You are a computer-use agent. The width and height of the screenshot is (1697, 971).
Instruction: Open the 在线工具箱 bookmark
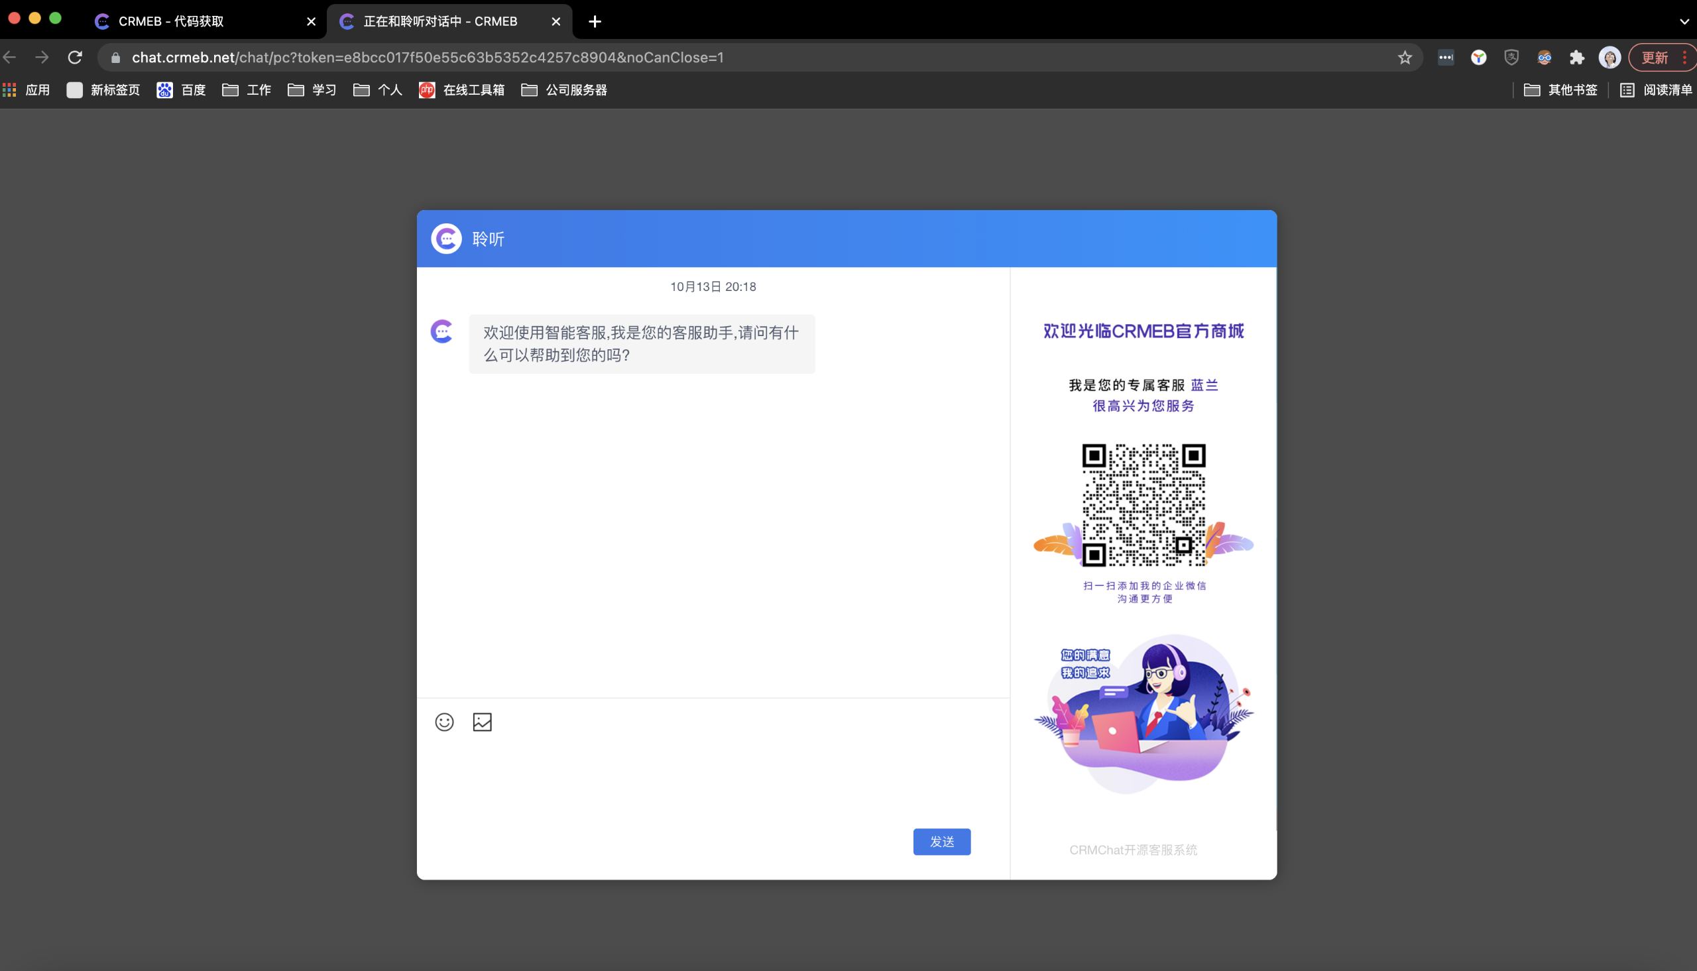[x=461, y=89]
